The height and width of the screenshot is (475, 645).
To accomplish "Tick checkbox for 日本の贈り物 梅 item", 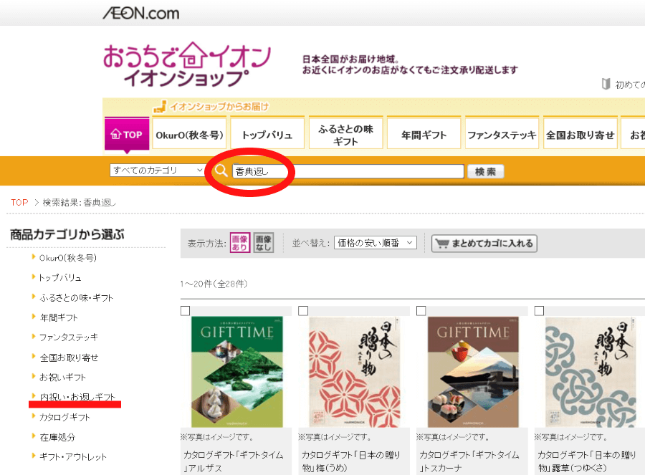I will coord(303,310).
